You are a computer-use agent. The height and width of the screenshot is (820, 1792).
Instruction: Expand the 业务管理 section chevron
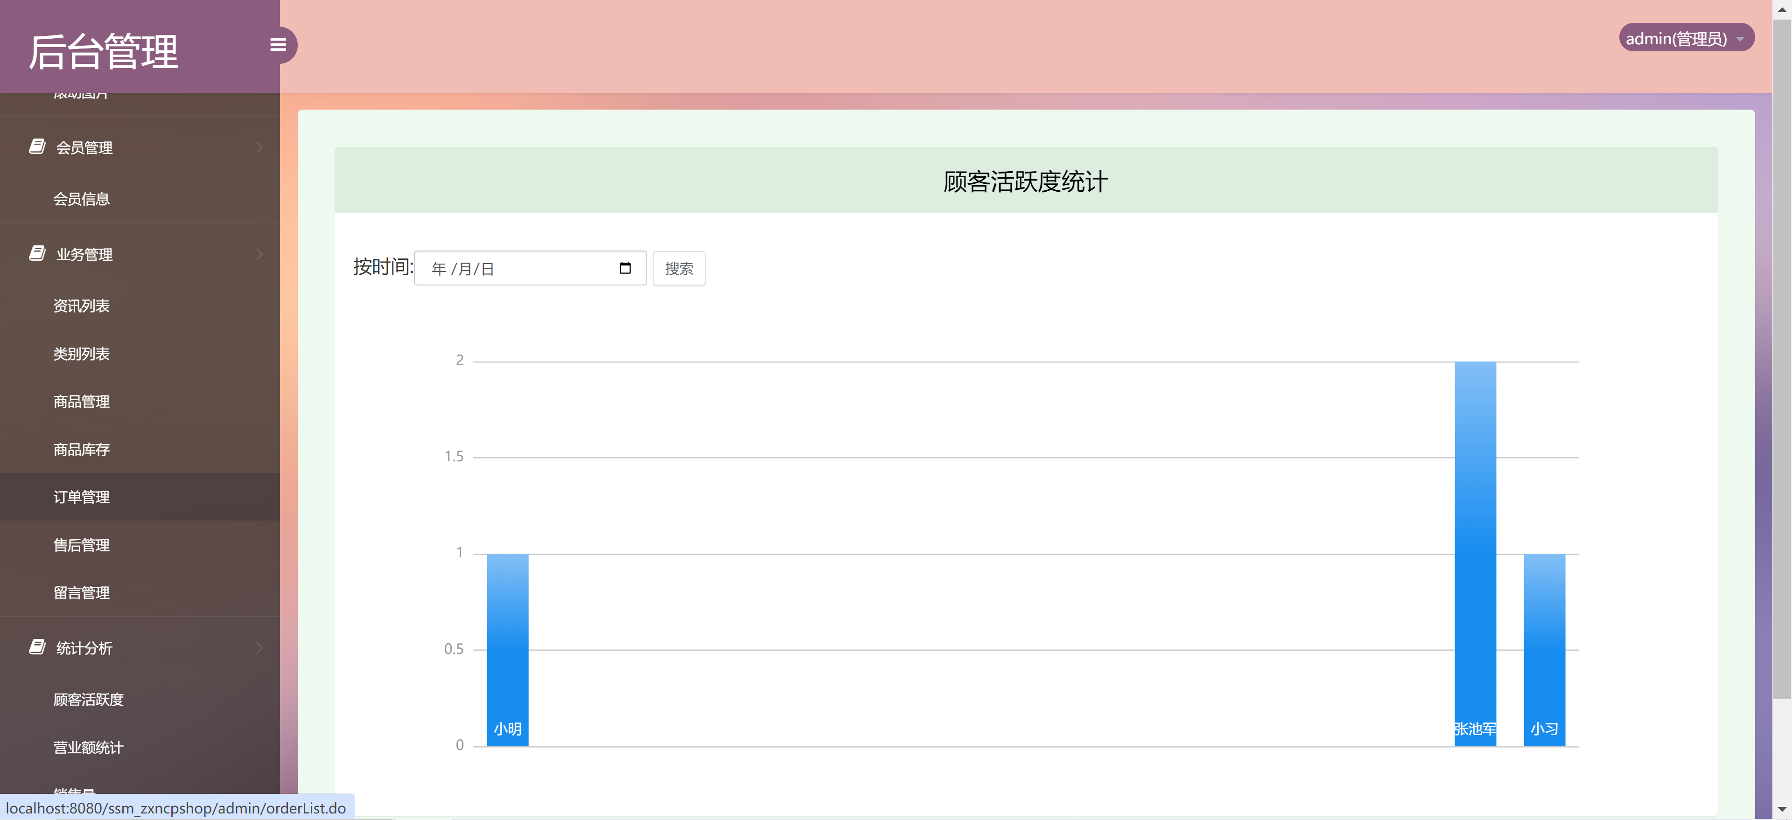point(259,253)
